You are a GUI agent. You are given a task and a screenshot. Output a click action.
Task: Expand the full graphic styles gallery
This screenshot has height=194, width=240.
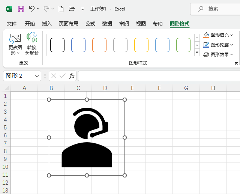pos(197,53)
